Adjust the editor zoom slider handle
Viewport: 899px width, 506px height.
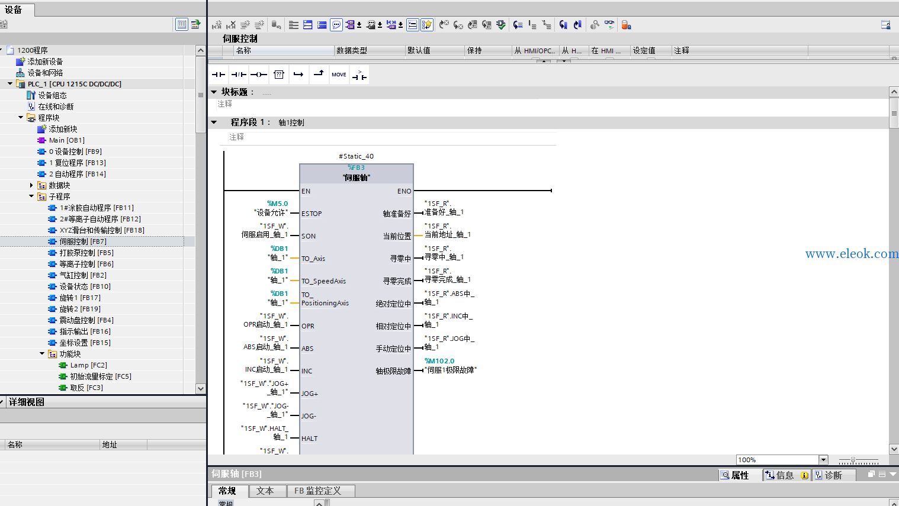pyautogui.click(x=853, y=460)
